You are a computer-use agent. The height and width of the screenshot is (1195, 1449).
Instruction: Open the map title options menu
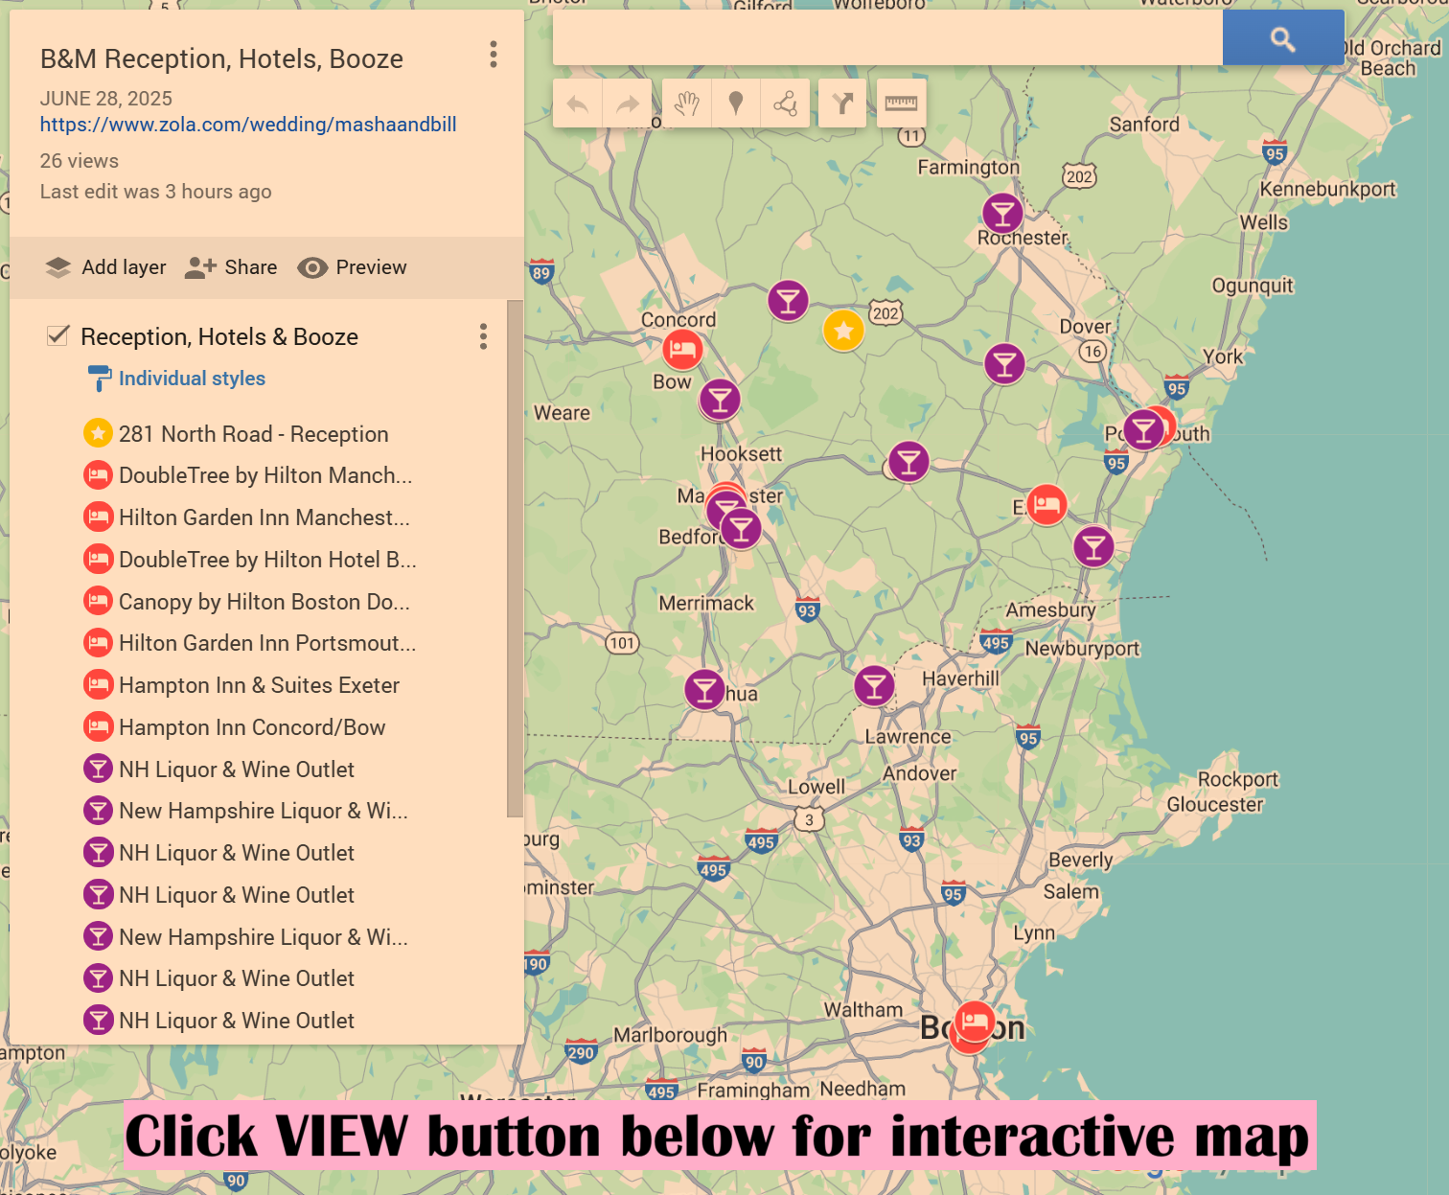click(494, 55)
